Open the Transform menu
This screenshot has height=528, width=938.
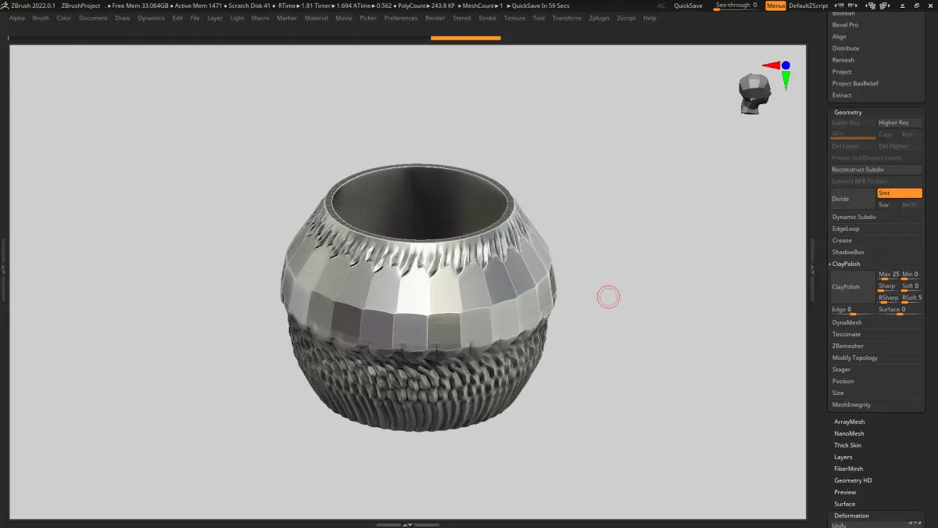point(567,18)
